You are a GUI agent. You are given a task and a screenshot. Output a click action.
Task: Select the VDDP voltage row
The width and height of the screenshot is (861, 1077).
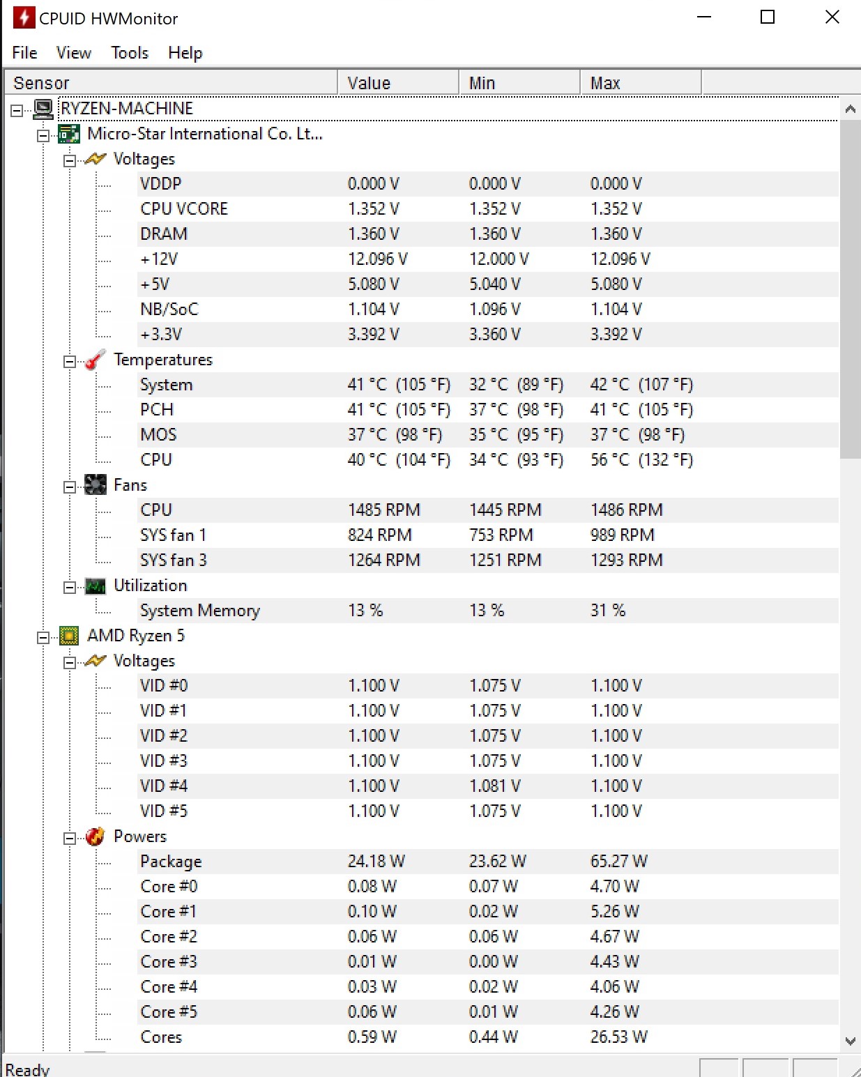click(488, 184)
